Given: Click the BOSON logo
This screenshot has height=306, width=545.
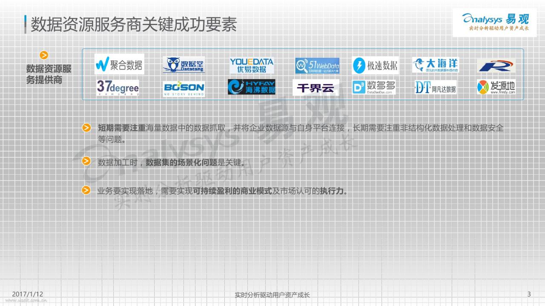Looking at the screenshot, I should pos(184,88).
